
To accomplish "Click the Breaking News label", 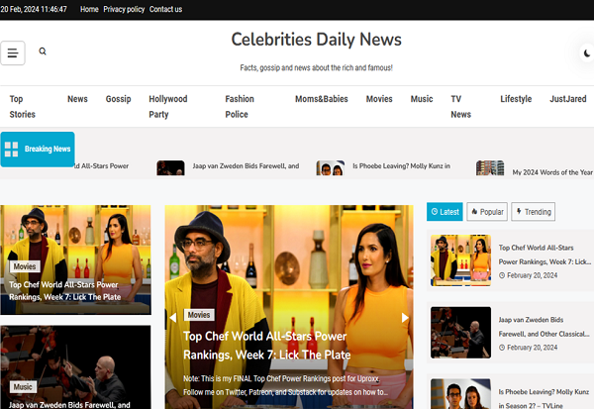I will 48,149.
